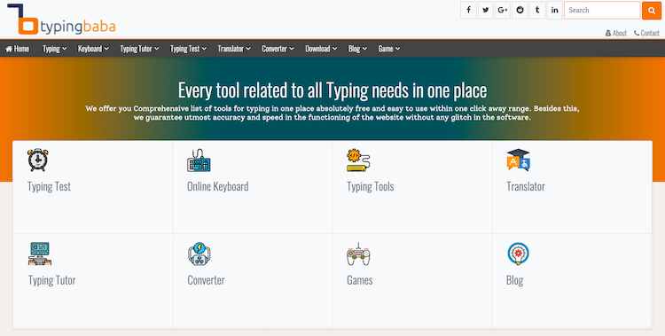Open the Tumblr social icon

(537, 10)
